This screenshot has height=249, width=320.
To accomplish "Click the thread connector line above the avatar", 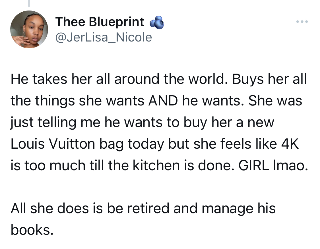I will point(29,3).
